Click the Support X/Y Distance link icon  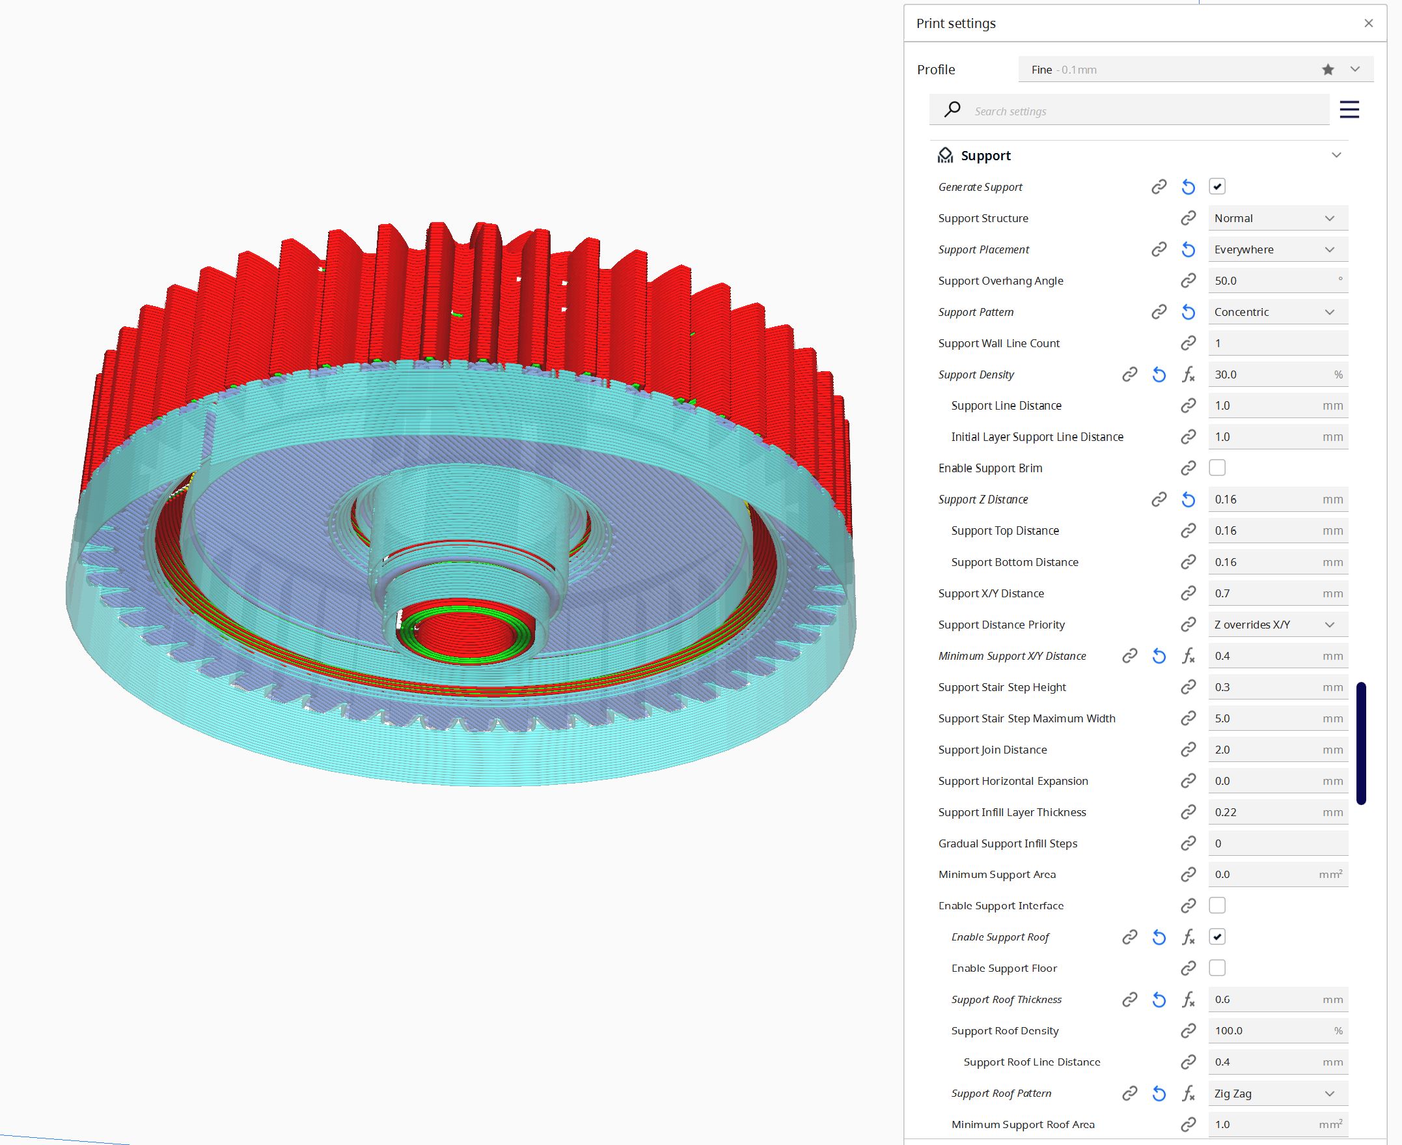pos(1188,593)
